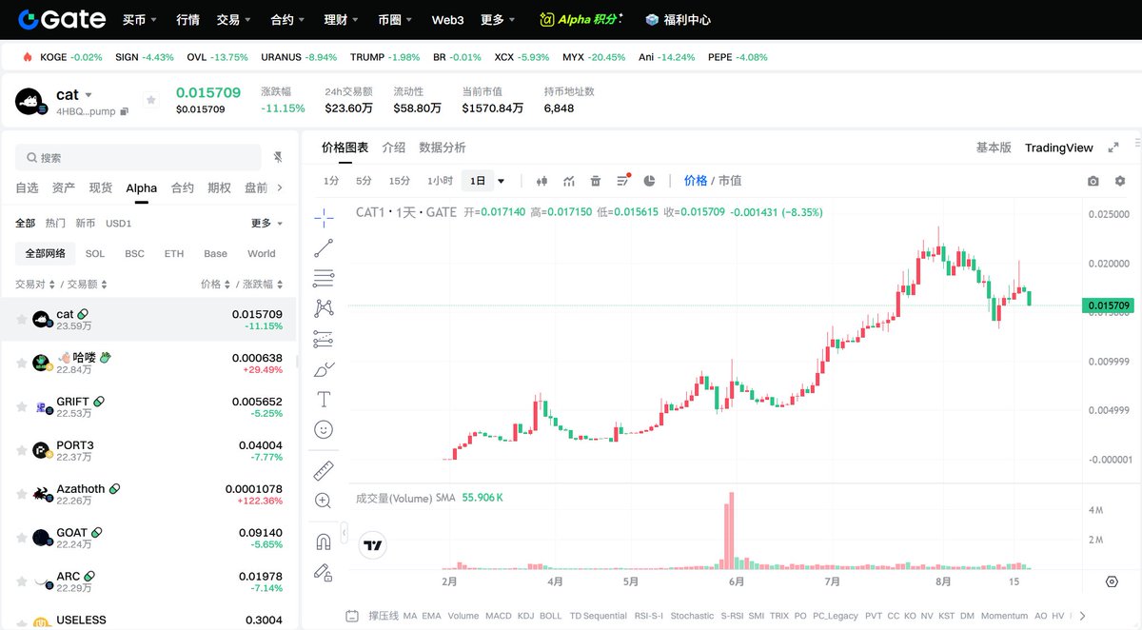
Task: Open the 合约 dropdown in top navigation
Action: (x=288, y=19)
